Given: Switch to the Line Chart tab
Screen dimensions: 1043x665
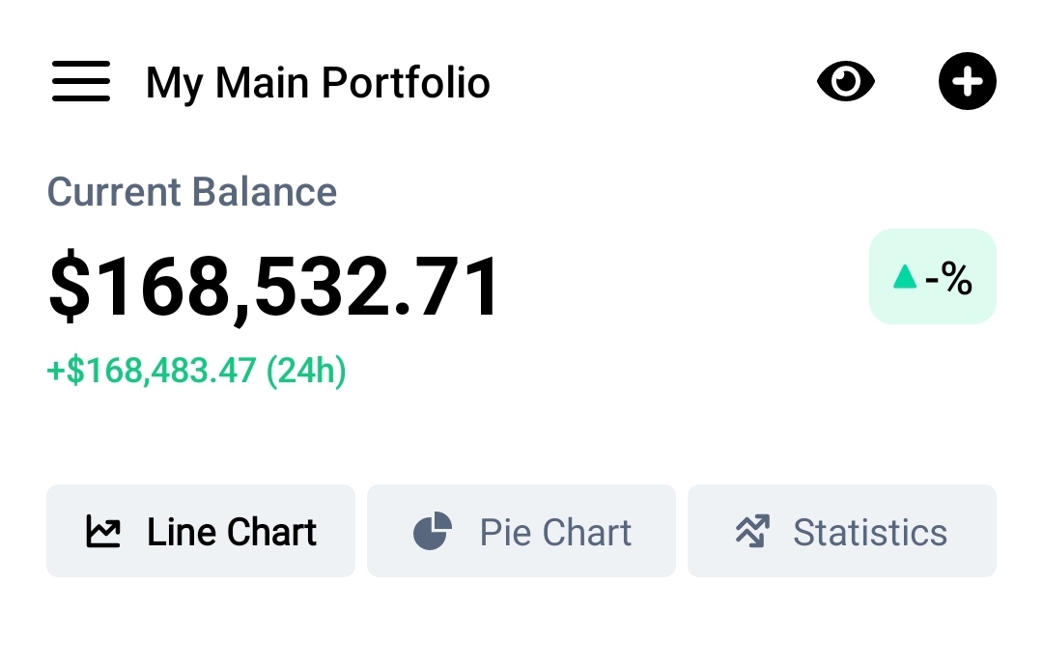Looking at the screenshot, I should click(201, 531).
